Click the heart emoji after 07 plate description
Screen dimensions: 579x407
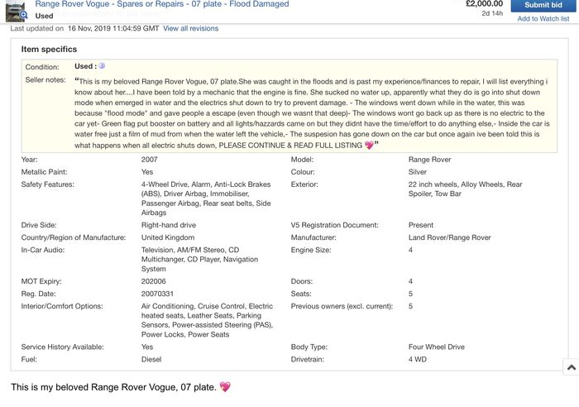pos(225,386)
